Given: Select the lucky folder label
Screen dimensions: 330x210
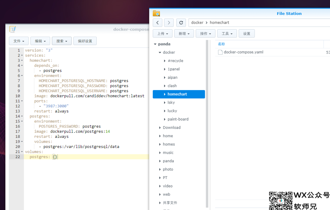Looking at the screenshot, I should [x=172, y=111].
